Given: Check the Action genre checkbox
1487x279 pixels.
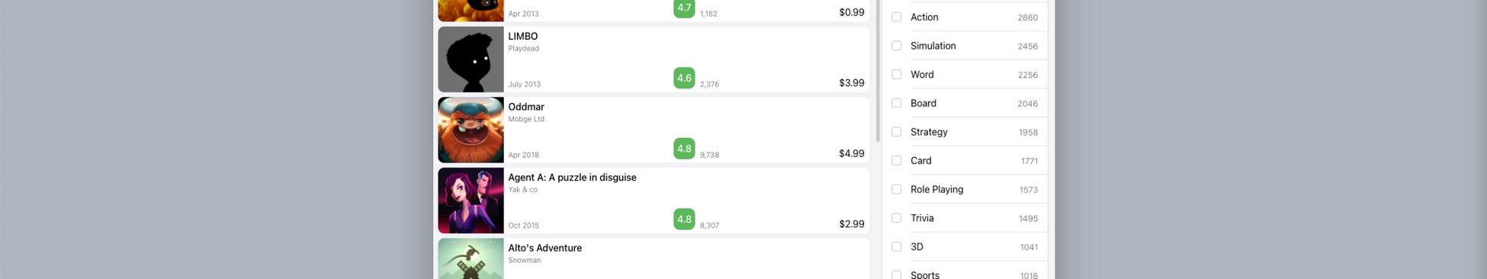Looking at the screenshot, I should (x=896, y=17).
